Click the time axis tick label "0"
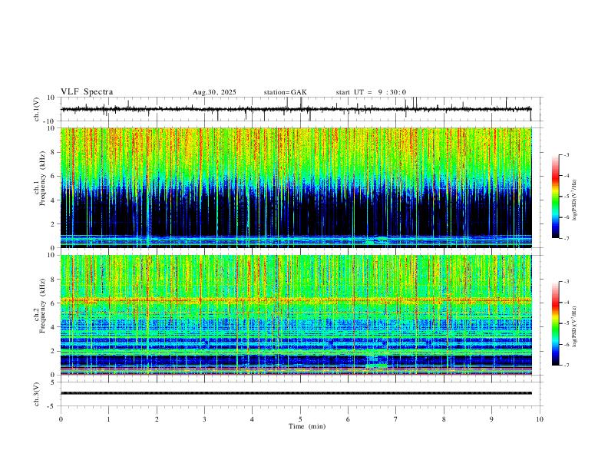 (61, 419)
